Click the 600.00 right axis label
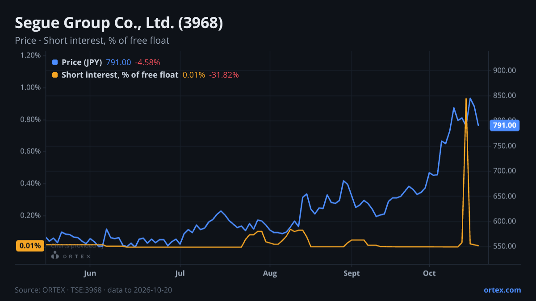This screenshot has width=536, height=301. point(505,221)
